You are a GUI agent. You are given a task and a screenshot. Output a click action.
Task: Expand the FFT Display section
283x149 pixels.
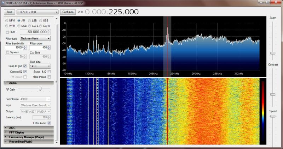pos(29,132)
